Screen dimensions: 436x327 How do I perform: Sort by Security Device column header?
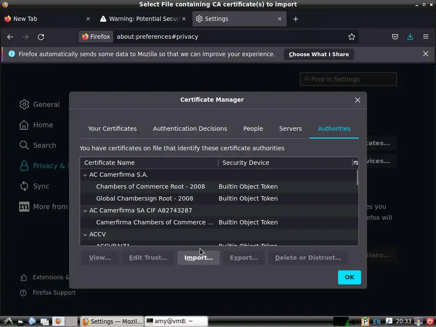285,163
